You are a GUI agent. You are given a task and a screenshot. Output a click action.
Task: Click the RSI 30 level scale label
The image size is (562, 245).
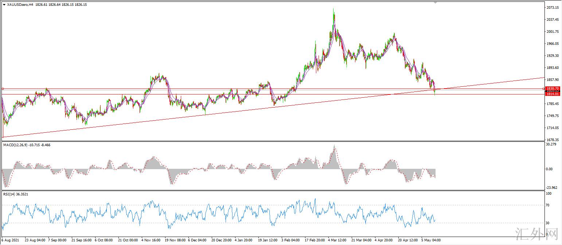coord(548,223)
